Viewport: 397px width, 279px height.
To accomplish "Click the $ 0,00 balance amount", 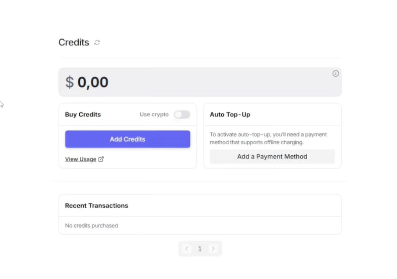I will tap(87, 82).
